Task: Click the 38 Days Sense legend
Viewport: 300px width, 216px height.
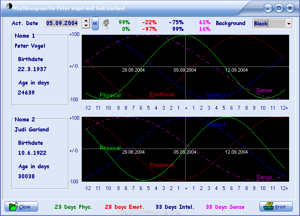Action: 225,207
